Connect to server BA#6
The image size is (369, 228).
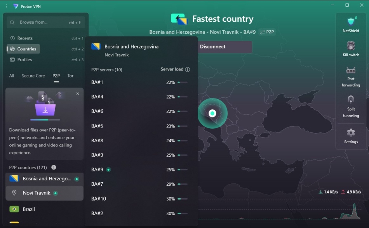141,111
